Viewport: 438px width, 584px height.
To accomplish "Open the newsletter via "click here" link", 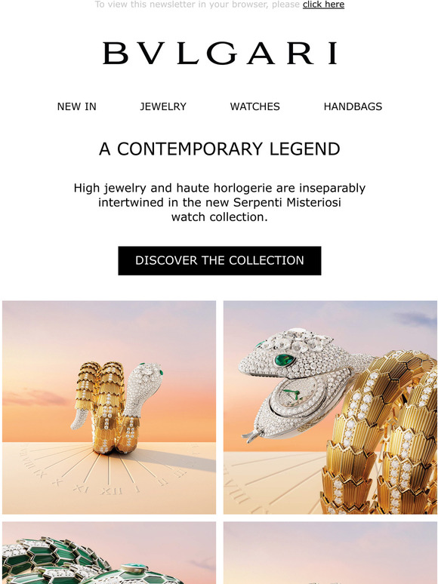I will pyautogui.click(x=323, y=5).
